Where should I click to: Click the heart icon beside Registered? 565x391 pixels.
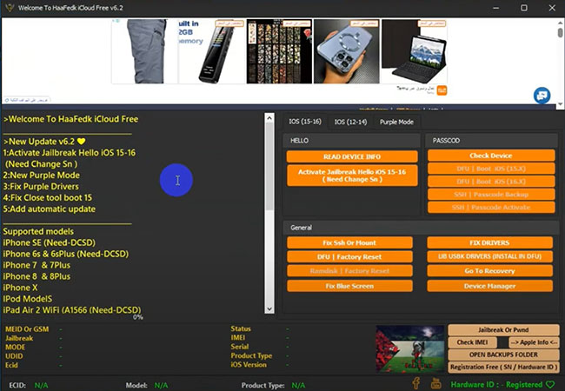tap(550, 385)
